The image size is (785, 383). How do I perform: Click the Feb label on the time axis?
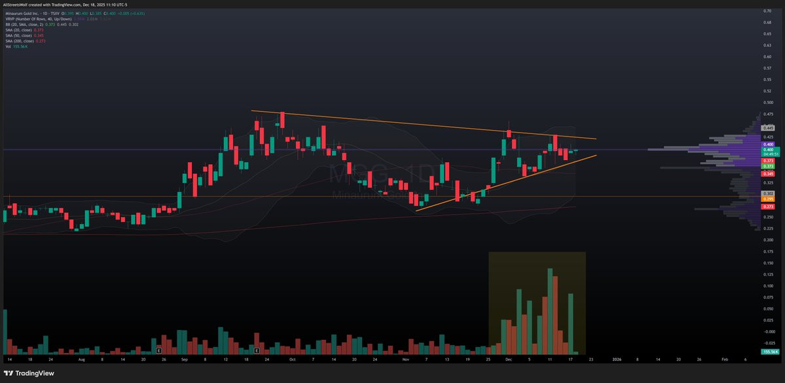[x=724, y=359]
